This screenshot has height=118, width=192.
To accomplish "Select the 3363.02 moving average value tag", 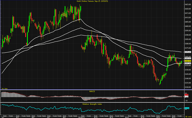I will coord(188,58).
